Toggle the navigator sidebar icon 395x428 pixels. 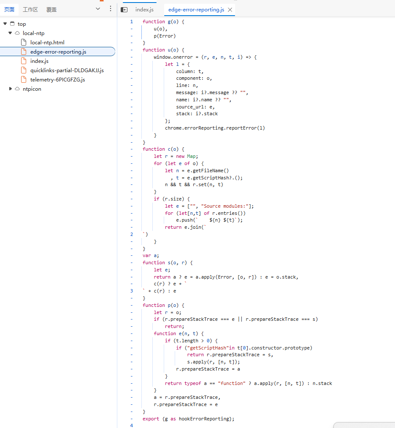pyautogui.click(x=124, y=10)
